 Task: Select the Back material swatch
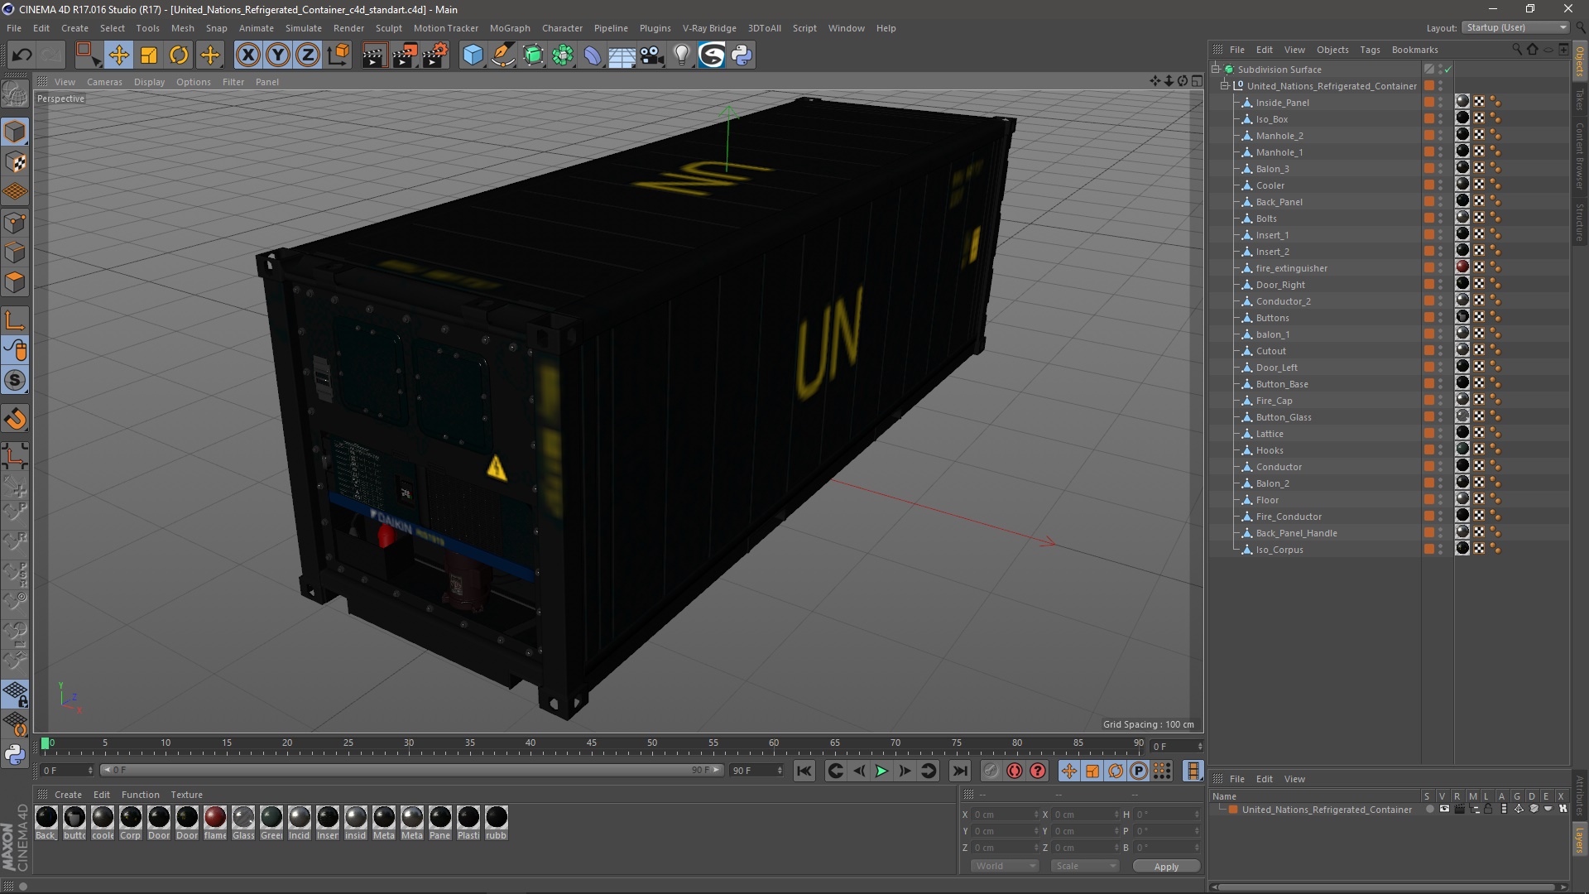coord(46,823)
